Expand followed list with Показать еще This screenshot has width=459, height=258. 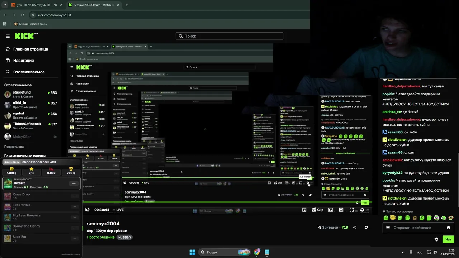pos(14,147)
